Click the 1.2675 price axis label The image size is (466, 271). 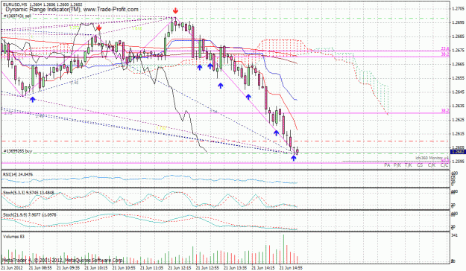(x=457, y=50)
